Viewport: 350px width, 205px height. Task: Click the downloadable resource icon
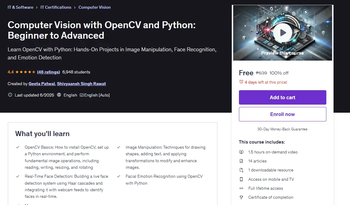241,170
